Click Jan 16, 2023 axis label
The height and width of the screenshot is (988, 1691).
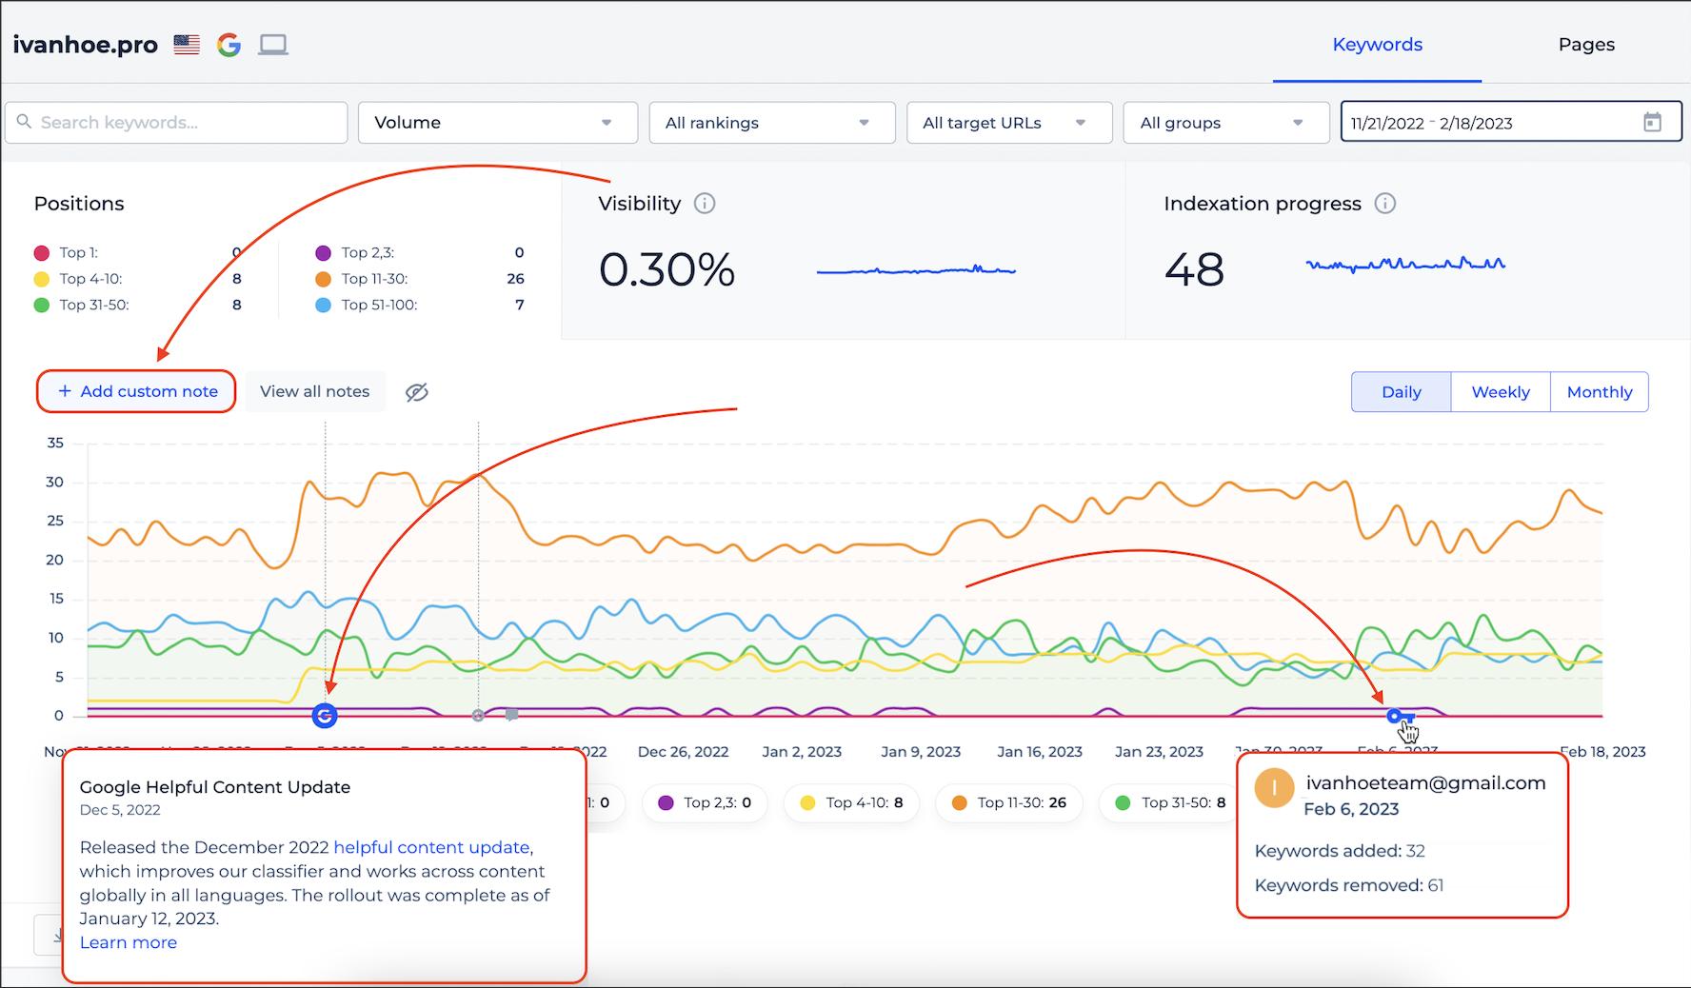1040,752
